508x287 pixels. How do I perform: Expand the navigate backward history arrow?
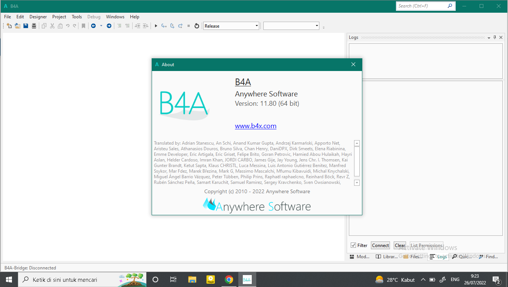coord(101,26)
